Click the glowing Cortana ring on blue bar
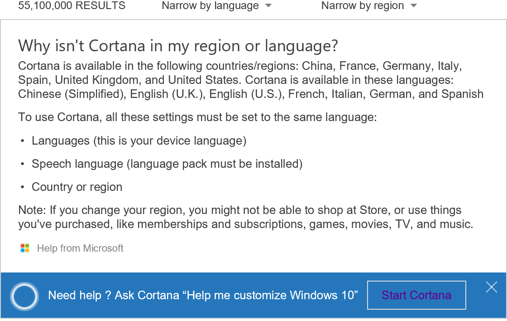The width and height of the screenshot is (507, 321). [24, 297]
